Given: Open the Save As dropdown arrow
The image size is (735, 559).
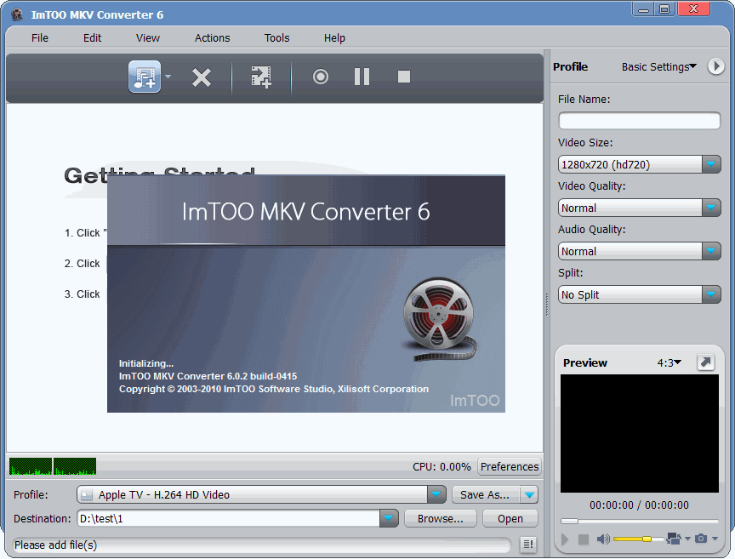Looking at the screenshot, I should point(529,494).
